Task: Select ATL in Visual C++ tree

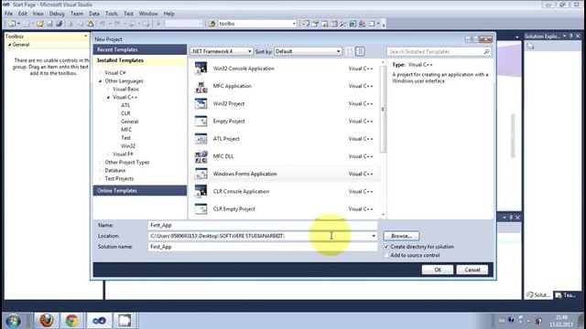Action: (x=125, y=105)
